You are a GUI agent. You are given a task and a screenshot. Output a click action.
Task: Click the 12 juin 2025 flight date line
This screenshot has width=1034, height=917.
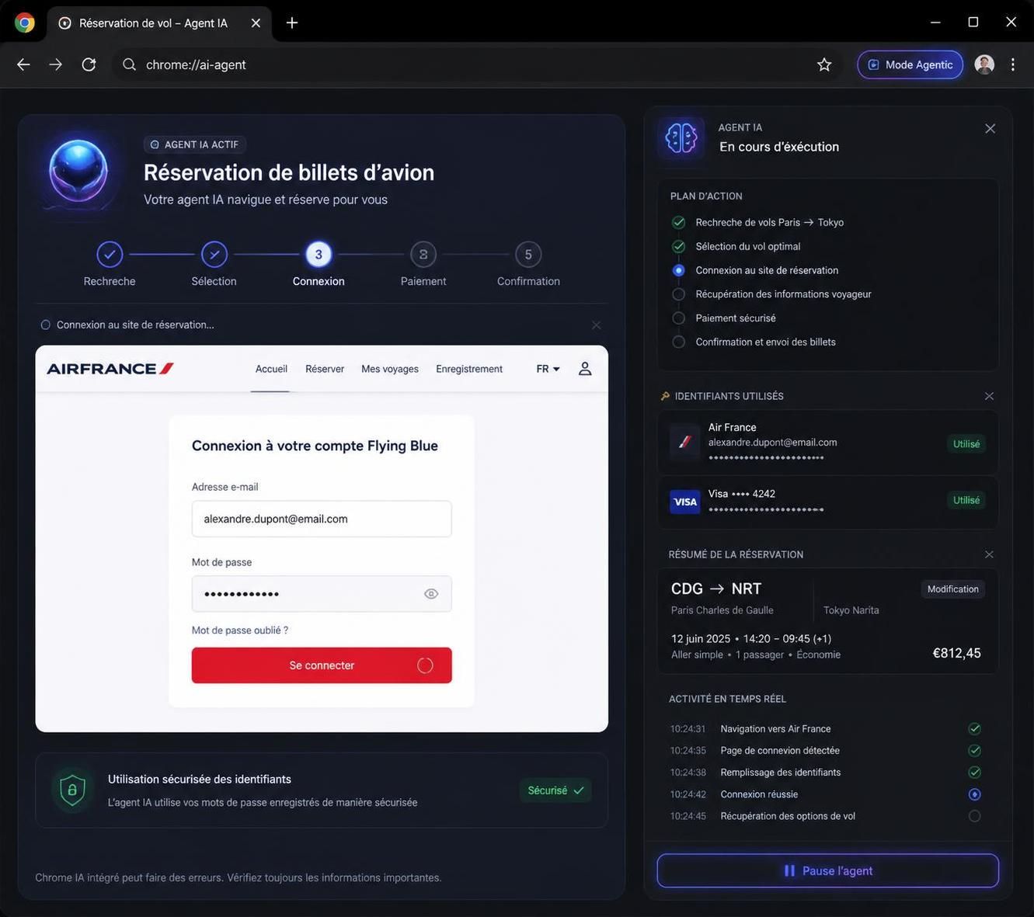[x=751, y=638]
